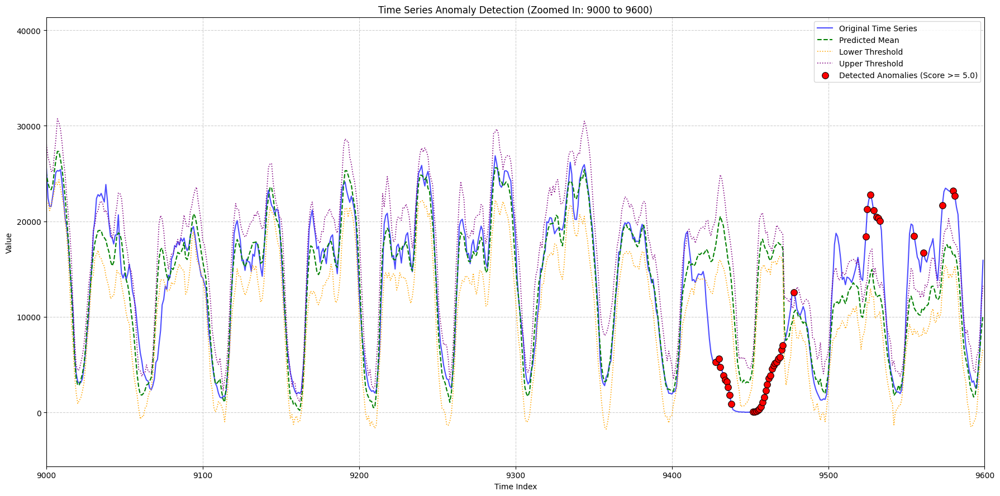Viewport: 1000px width, 496px height.
Task: Click the x-axis tick label 9300
Action: pos(516,475)
